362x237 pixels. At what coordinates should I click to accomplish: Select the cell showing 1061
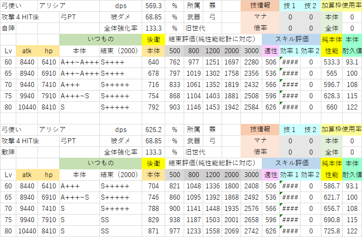click(194, 85)
